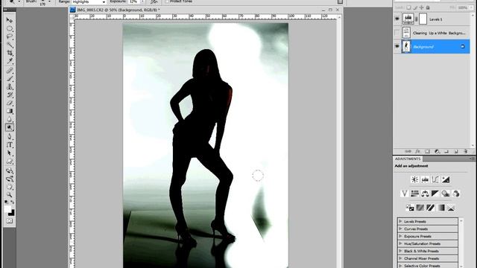The width and height of the screenshot is (477, 268).
Task: Select the Eyedropper tool
Action: 10,61
